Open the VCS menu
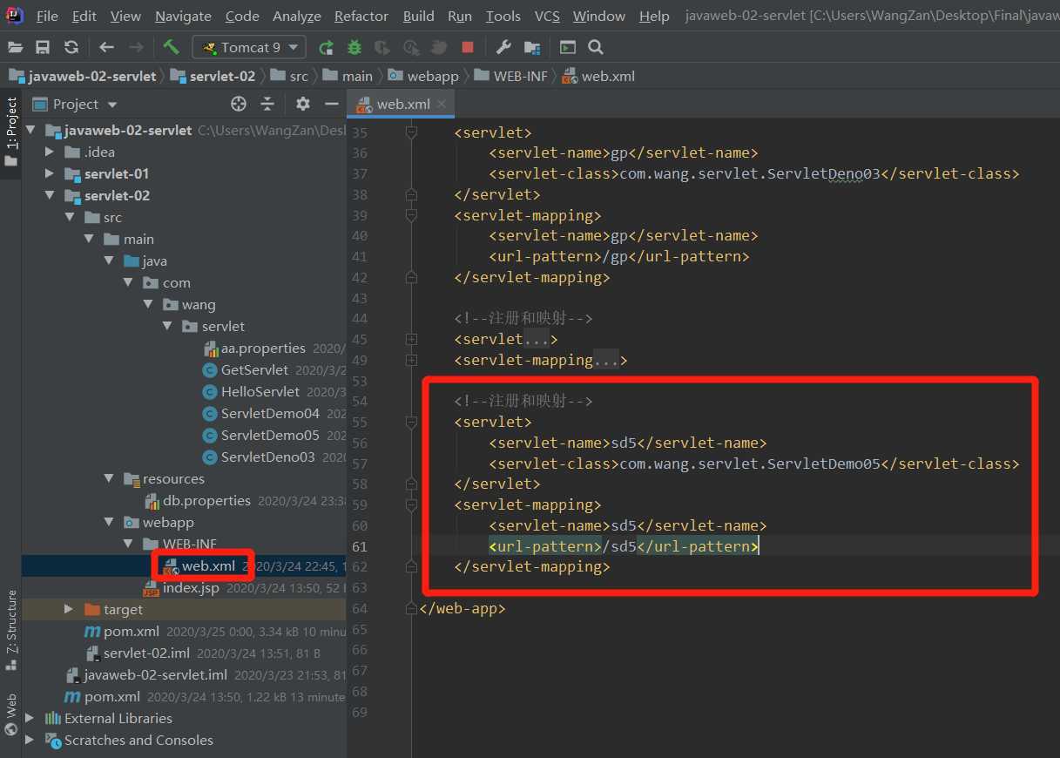This screenshot has height=758, width=1060. click(x=547, y=17)
